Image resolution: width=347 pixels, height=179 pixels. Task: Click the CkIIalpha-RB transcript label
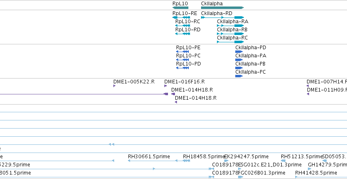pos(232,30)
